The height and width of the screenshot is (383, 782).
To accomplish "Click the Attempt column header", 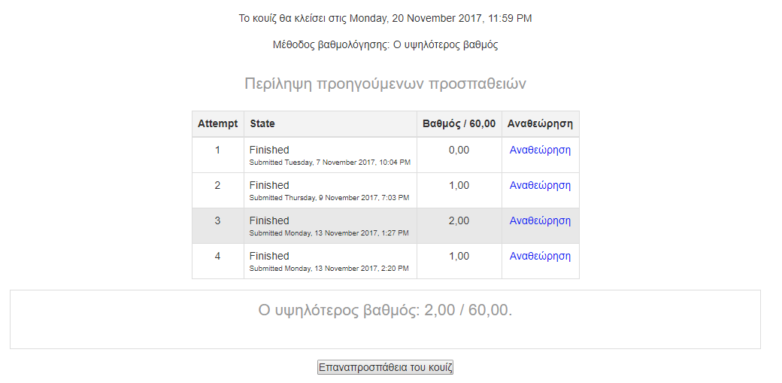I will pos(218,123).
